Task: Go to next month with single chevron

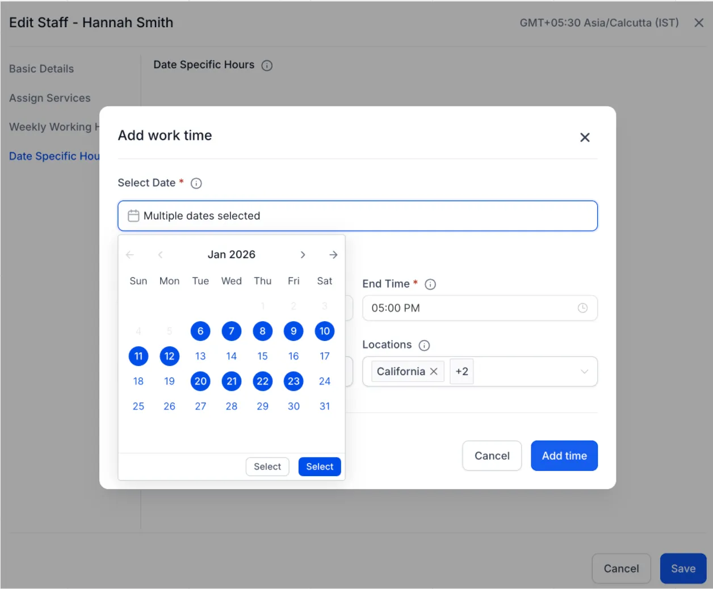Action: [x=303, y=255]
